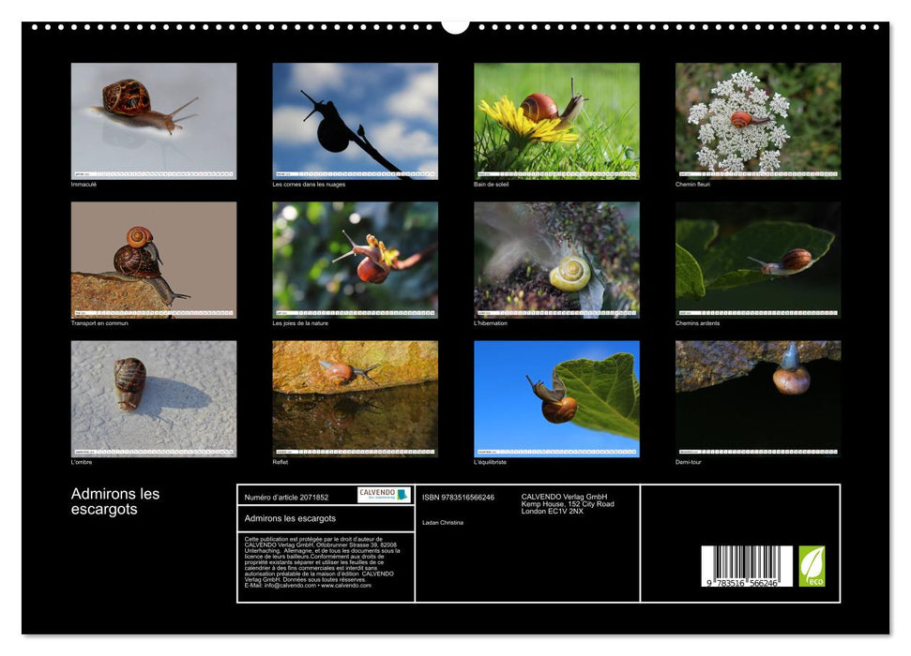Open the 'L'équilibriste' blue sky snail image
Screen dimensions: 911x656
[556, 398]
